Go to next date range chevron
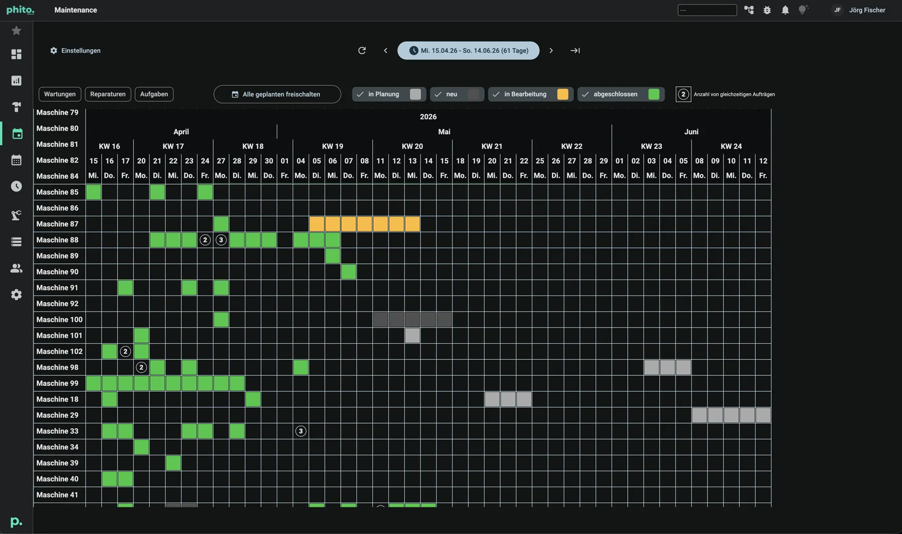 coord(551,51)
